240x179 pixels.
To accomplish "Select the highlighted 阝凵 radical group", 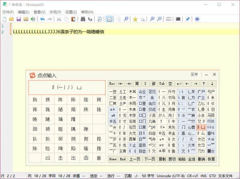I will tap(201, 127).
